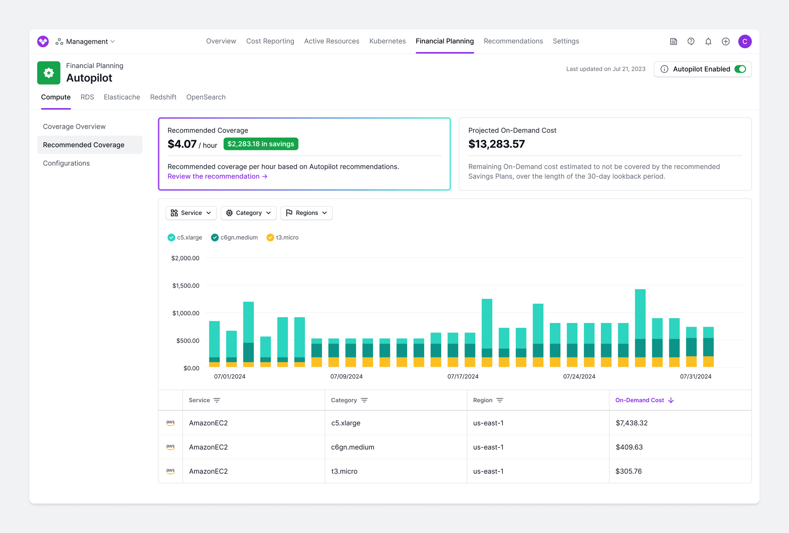Click the plus icon to add new item
Screen dimensions: 789x533
(725, 41)
